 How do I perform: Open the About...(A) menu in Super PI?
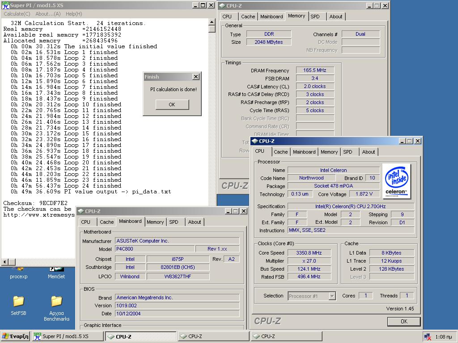[48, 14]
